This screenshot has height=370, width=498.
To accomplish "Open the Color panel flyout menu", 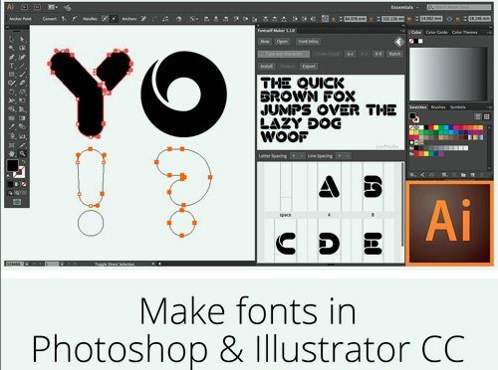I will click(x=489, y=33).
